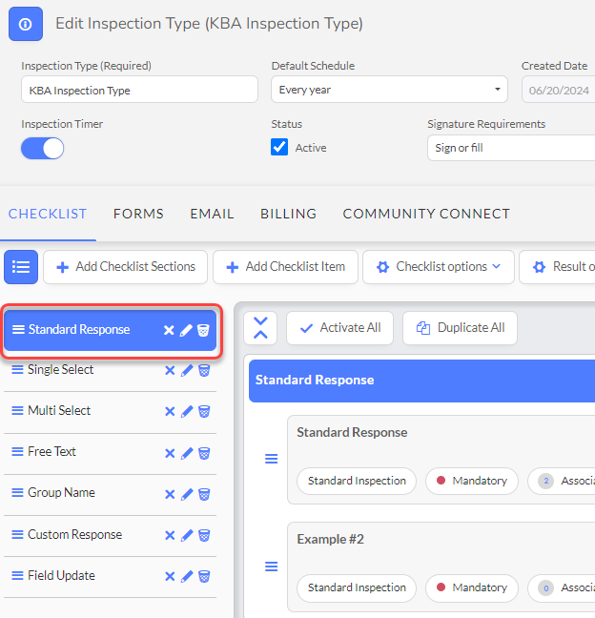The image size is (595, 618).
Task: Uncheck the Active status checkbox
Action: [279, 147]
